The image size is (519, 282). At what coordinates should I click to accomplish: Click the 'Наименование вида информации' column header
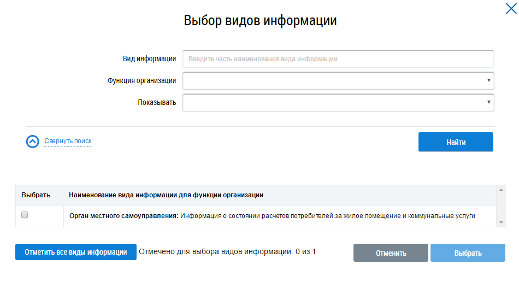(x=166, y=195)
